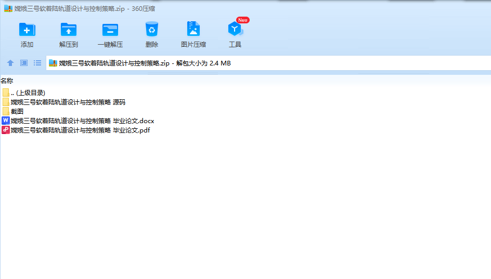Select the text '.. (上级目录)'
The width and height of the screenshot is (491, 279).
(28, 93)
